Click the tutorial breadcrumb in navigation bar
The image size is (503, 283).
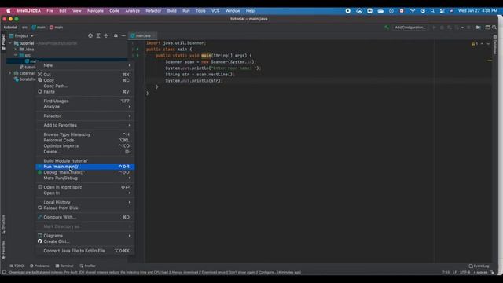pos(10,28)
